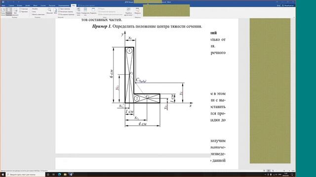Open the Zoom (Масштаб) magnifier dialog
Image resolution: width=316 pixels, height=177 pixels.
click(x=49, y=11)
